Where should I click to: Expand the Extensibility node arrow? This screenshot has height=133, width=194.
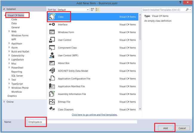point(9,56)
